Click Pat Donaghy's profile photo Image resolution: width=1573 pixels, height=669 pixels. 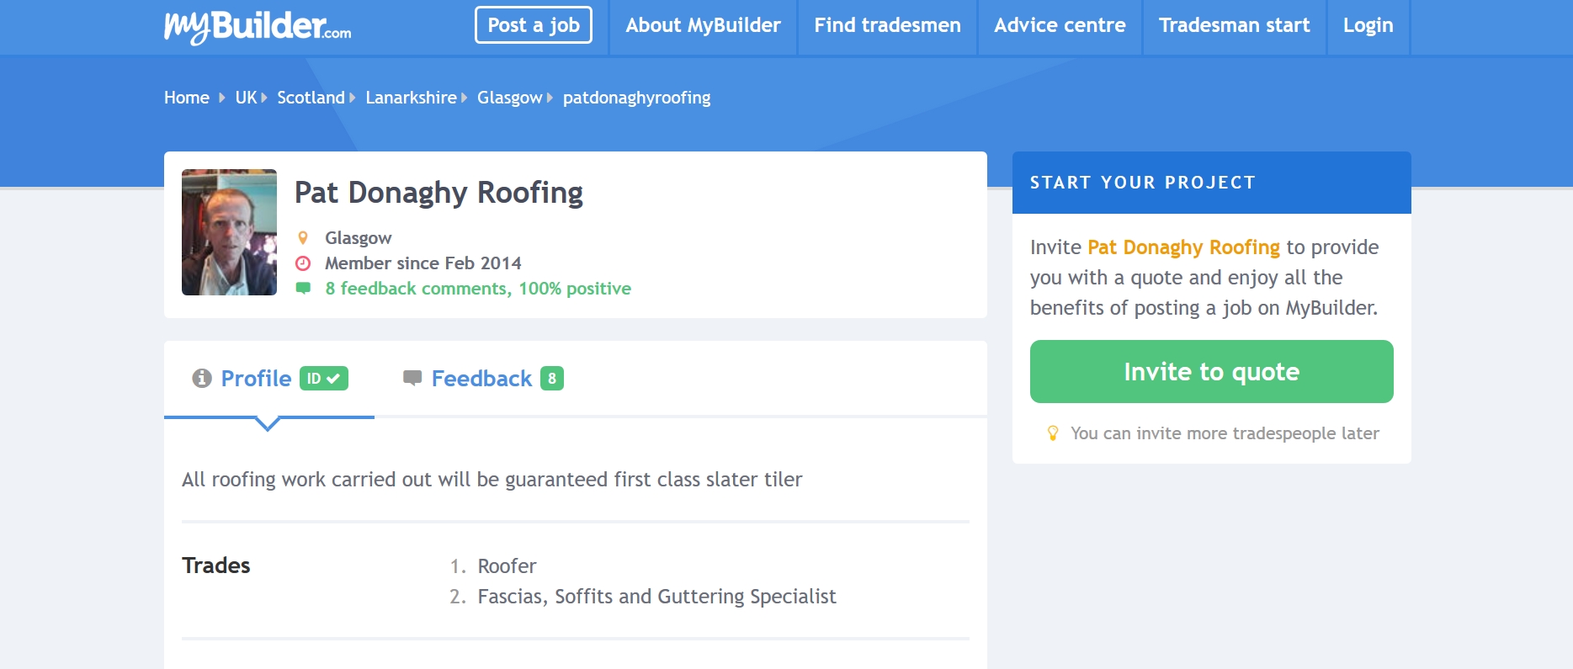pos(228,231)
